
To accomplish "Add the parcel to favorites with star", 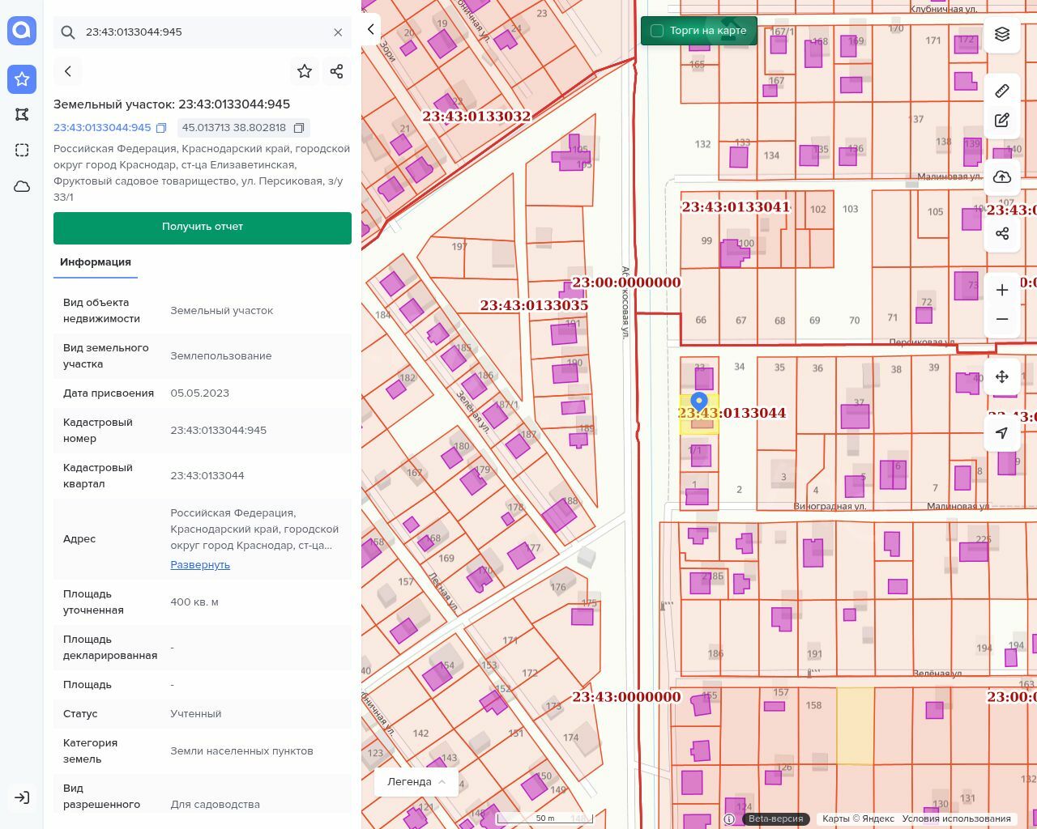I will point(305,71).
